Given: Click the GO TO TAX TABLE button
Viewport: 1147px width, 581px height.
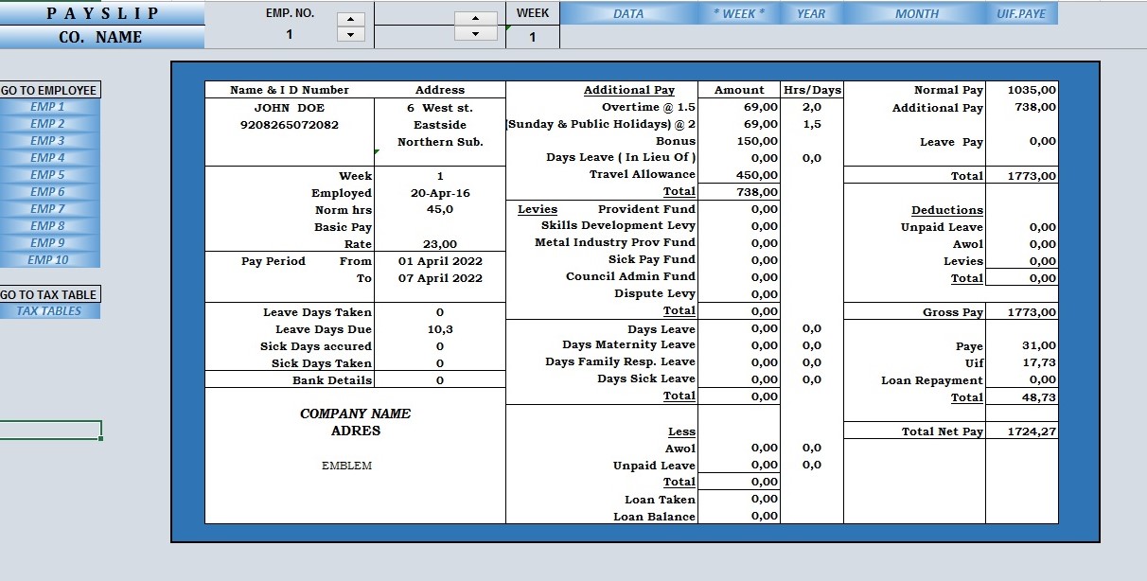Looking at the screenshot, I should (x=49, y=294).
